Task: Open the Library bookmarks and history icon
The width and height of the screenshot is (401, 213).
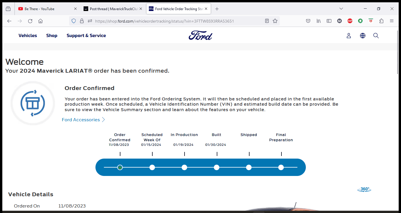Action: (x=319, y=21)
